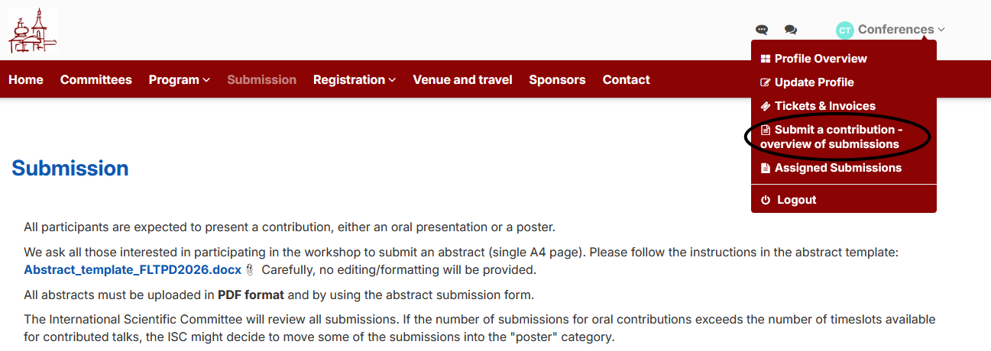The width and height of the screenshot is (991, 351).
Task: Open Assigned Submissions menu entry
Action: 837,168
